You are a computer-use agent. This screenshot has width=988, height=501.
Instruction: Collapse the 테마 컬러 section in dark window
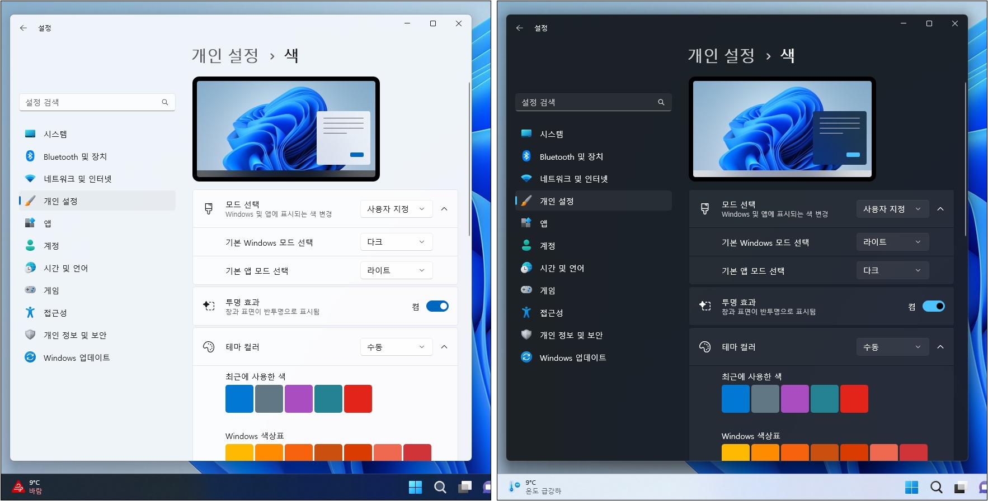pos(940,347)
